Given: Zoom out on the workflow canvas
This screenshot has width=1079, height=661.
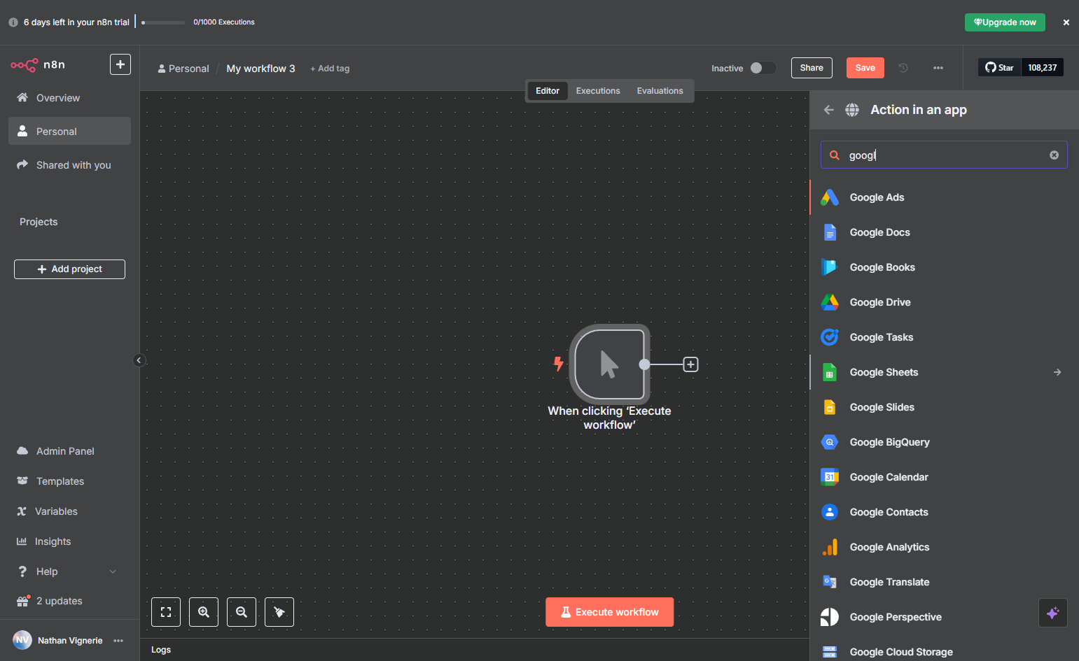Looking at the screenshot, I should (x=242, y=612).
